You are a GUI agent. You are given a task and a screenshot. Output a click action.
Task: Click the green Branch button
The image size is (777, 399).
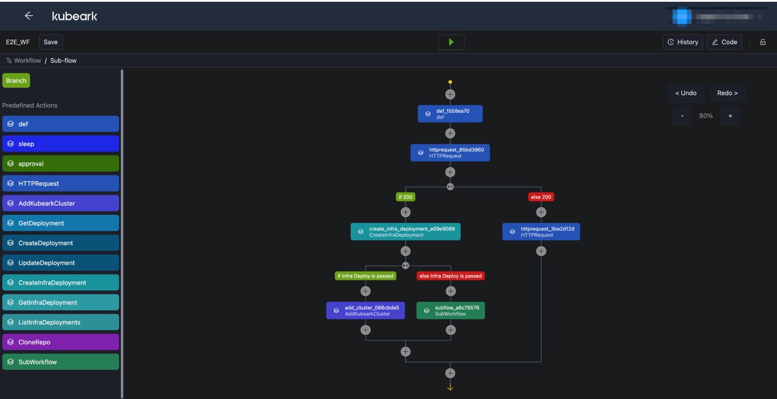(16, 80)
